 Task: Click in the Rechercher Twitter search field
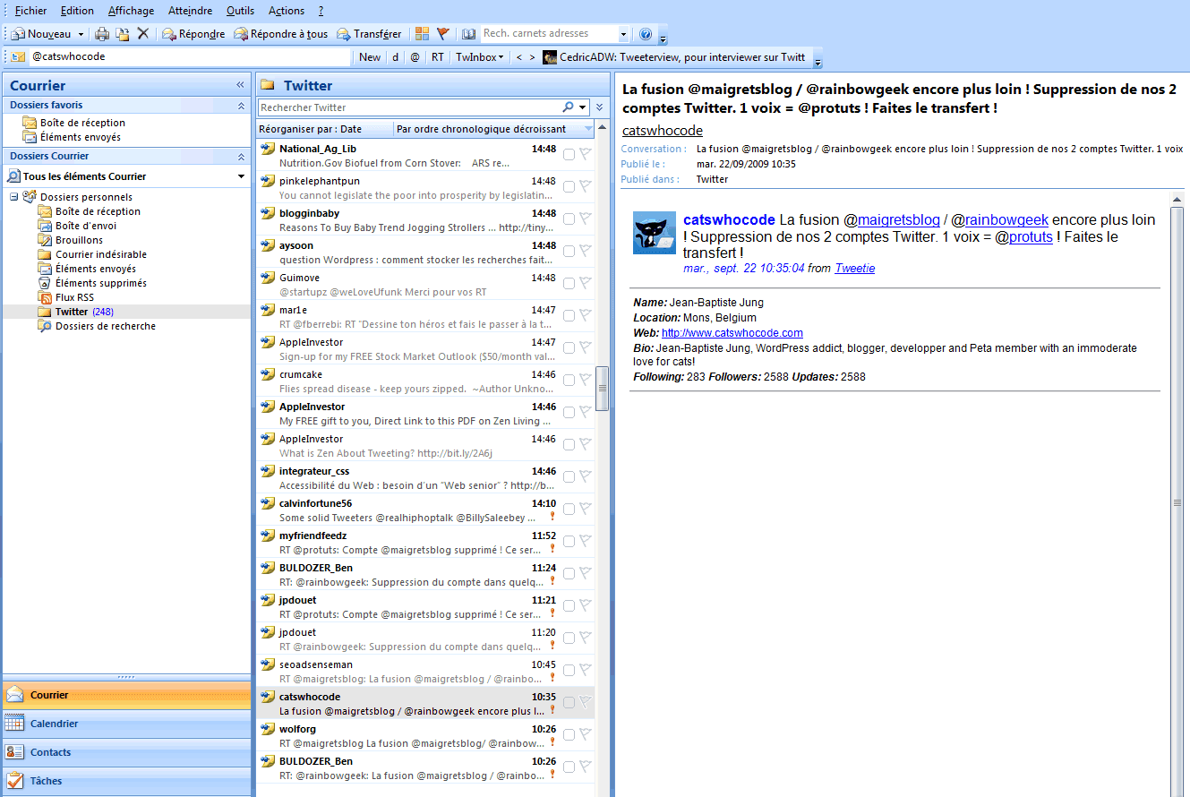409,107
